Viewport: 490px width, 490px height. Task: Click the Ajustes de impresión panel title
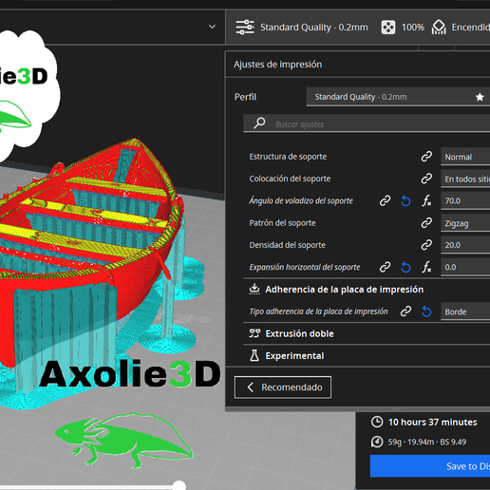tap(277, 65)
